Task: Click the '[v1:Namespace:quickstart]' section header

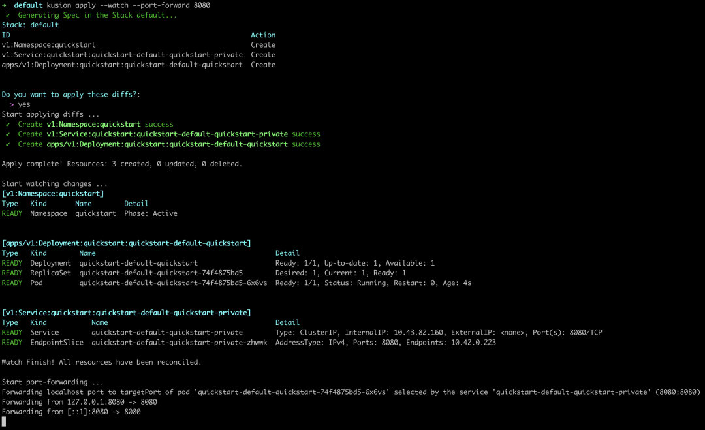Action: [x=53, y=194]
